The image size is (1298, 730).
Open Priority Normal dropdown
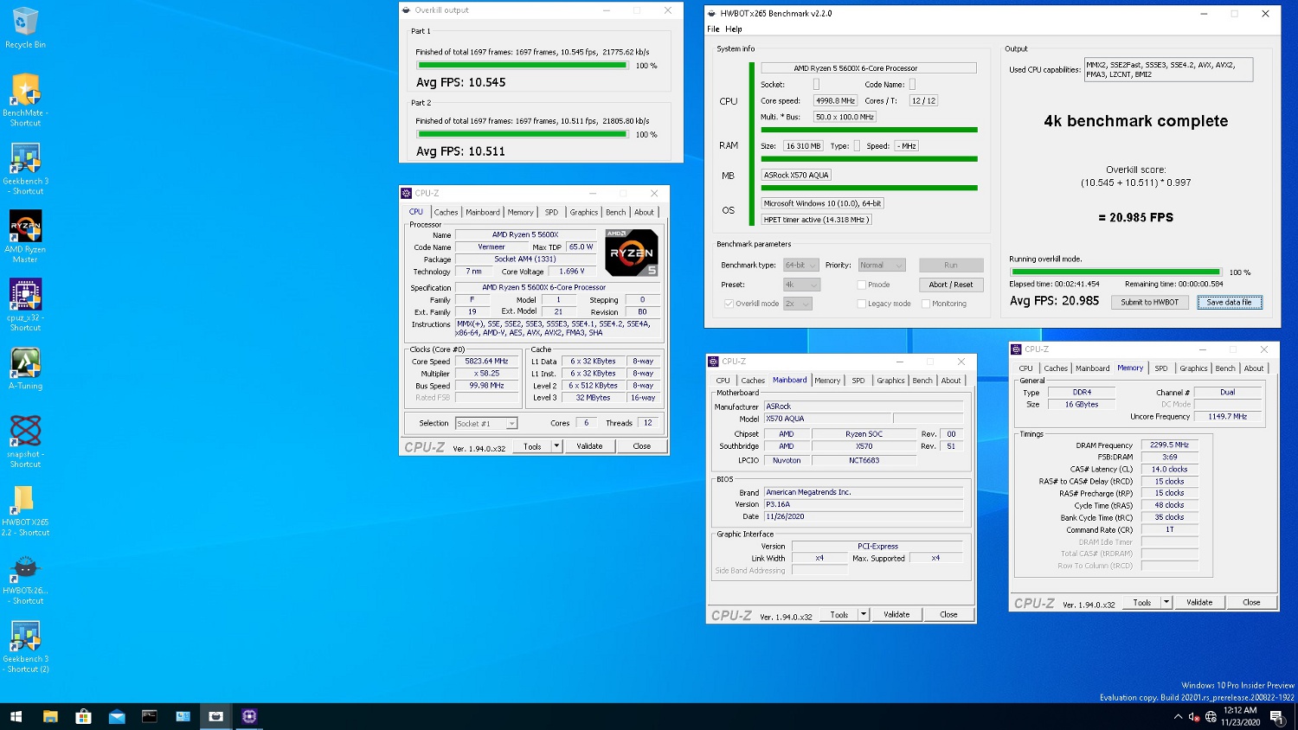click(881, 266)
